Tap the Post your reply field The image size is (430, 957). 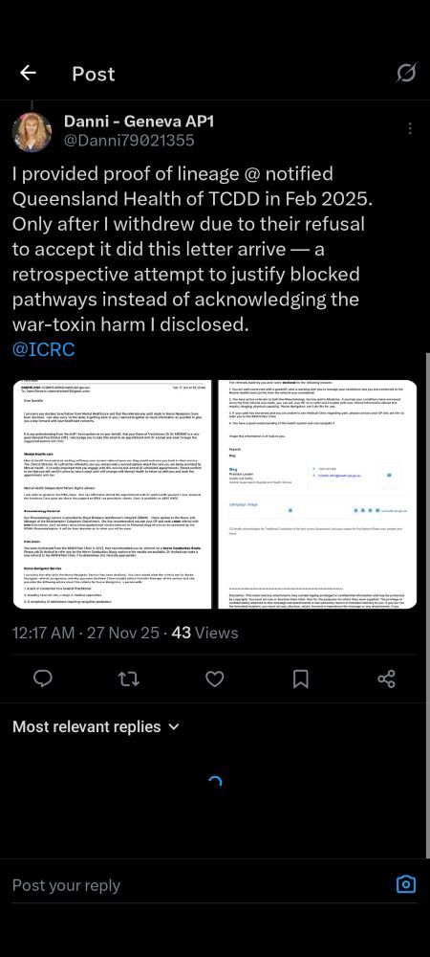click(195, 885)
